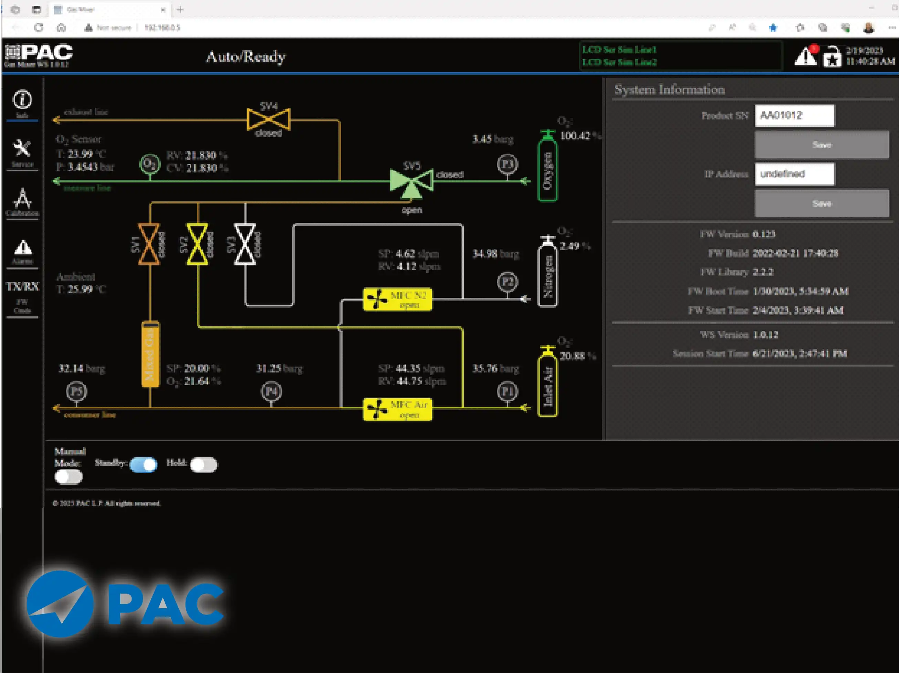Open the Alarms triangle sidebar icon
The image size is (900, 673).
point(23,248)
